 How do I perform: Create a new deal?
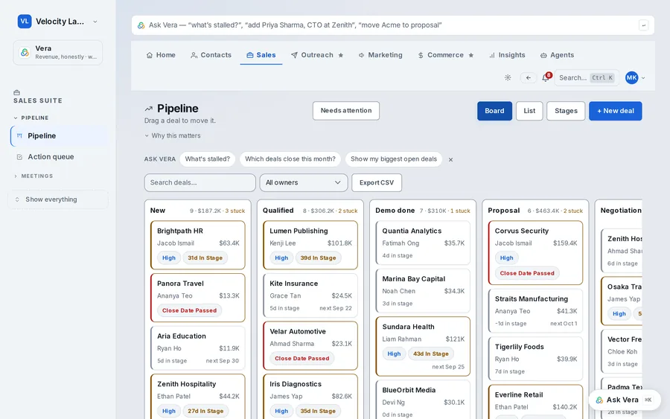616,111
